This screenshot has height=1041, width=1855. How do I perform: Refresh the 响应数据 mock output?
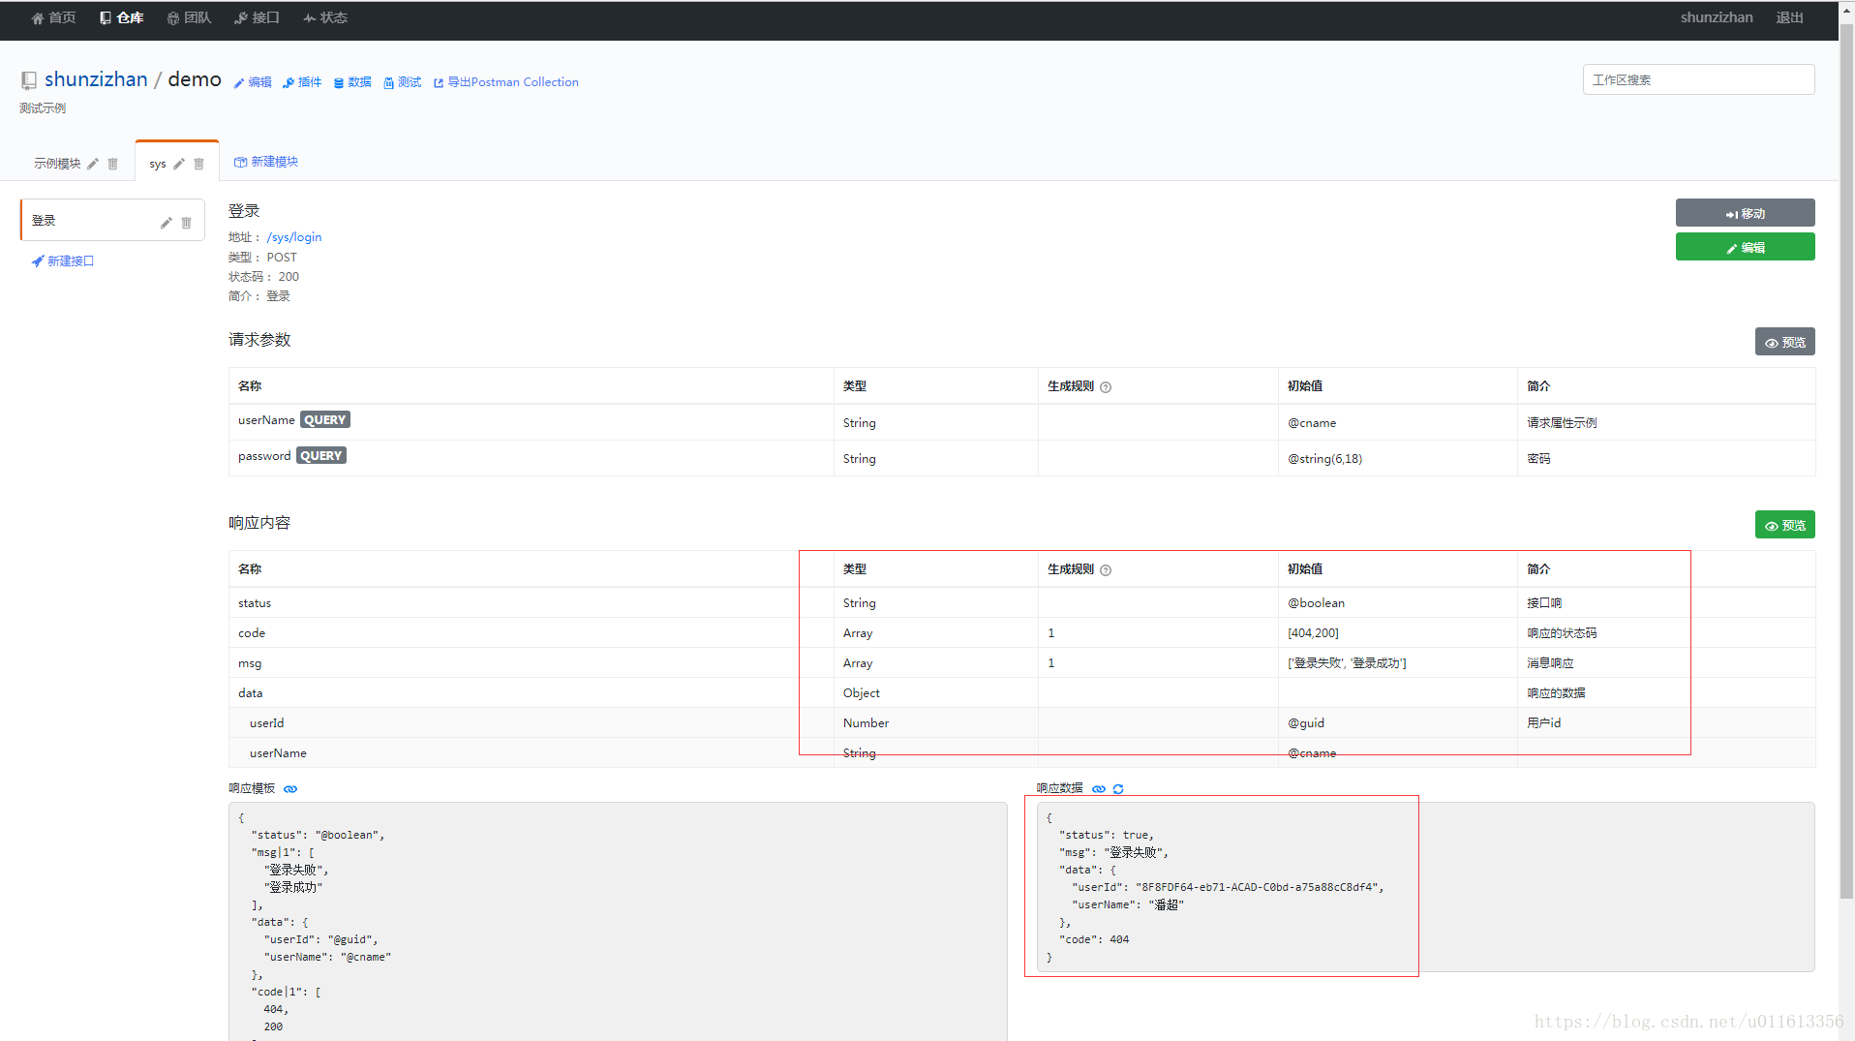pyautogui.click(x=1118, y=789)
